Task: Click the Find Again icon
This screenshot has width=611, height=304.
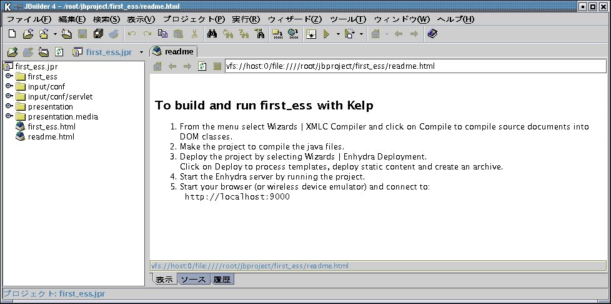Action: (x=227, y=34)
